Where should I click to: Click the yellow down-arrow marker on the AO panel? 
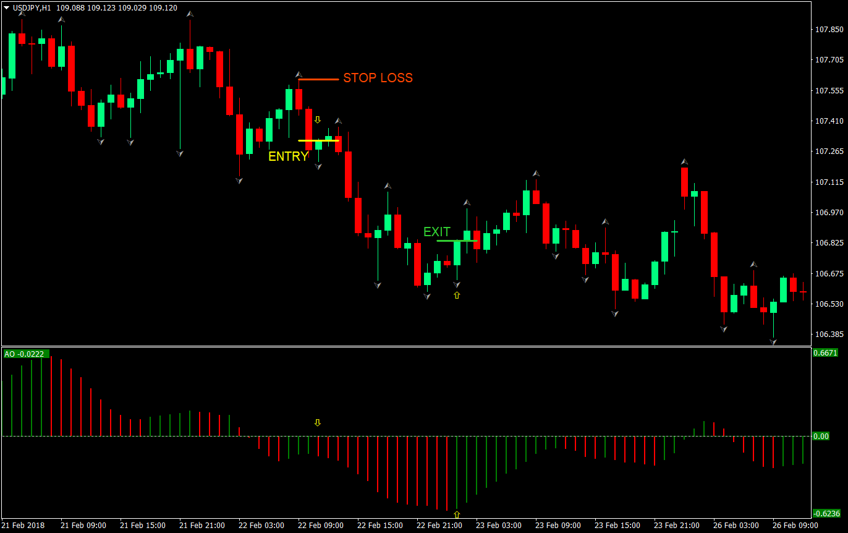coord(318,422)
